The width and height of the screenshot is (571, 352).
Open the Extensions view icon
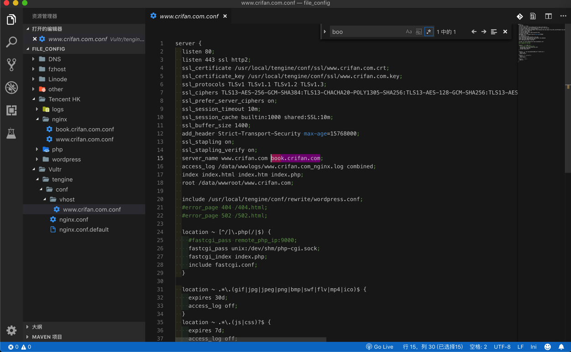tap(11, 110)
